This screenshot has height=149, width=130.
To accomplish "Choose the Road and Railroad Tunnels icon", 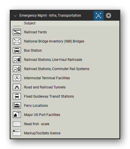I will (17, 87).
